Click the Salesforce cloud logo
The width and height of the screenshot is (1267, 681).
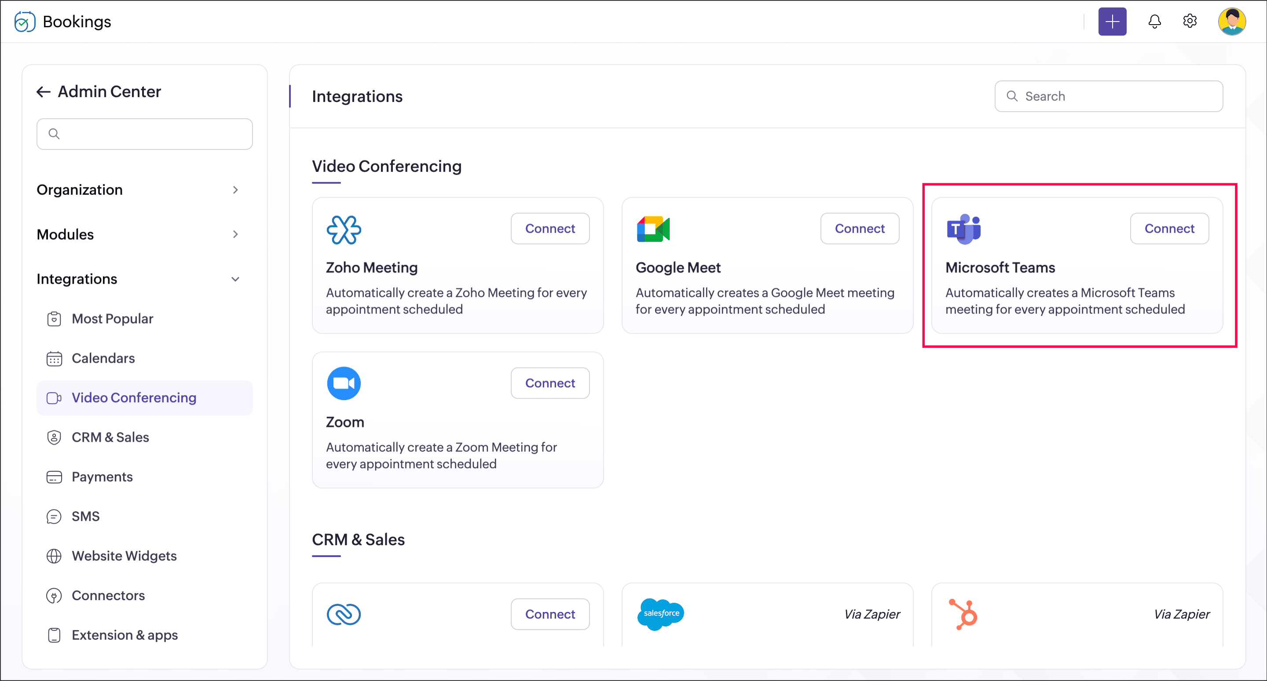click(660, 614)
